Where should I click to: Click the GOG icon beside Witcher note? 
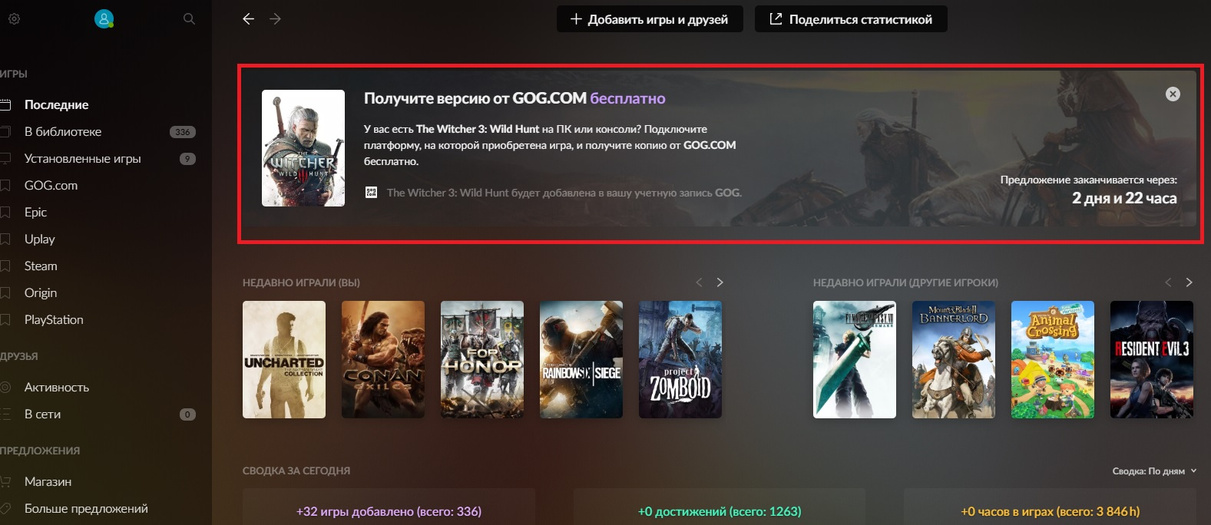[371, 193]
